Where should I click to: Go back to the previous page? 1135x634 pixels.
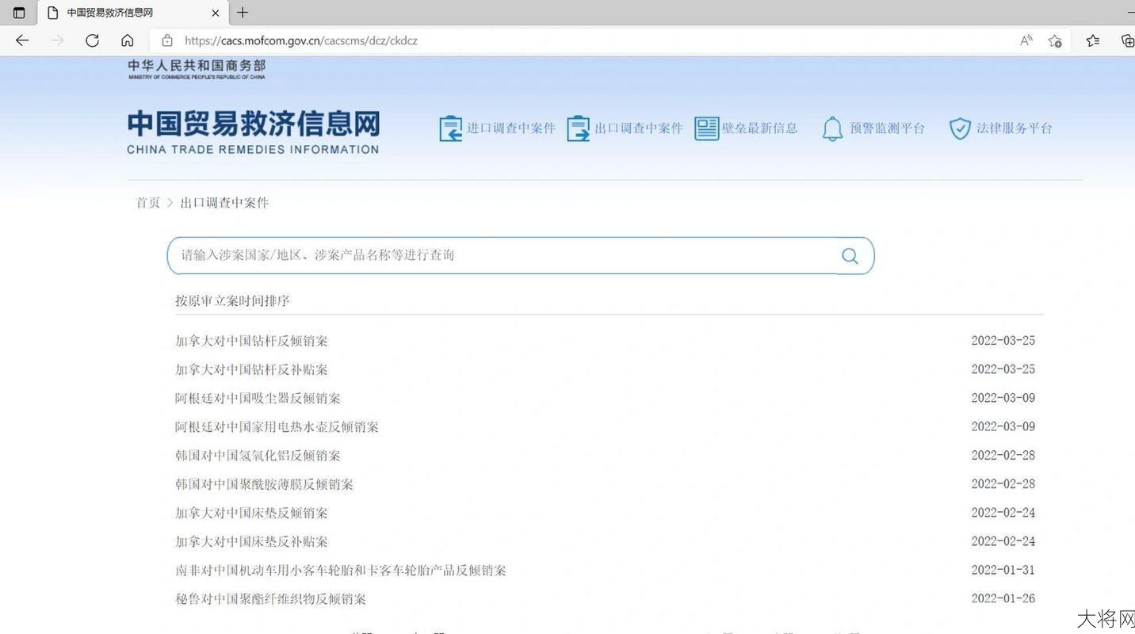[x=22, y=40]
